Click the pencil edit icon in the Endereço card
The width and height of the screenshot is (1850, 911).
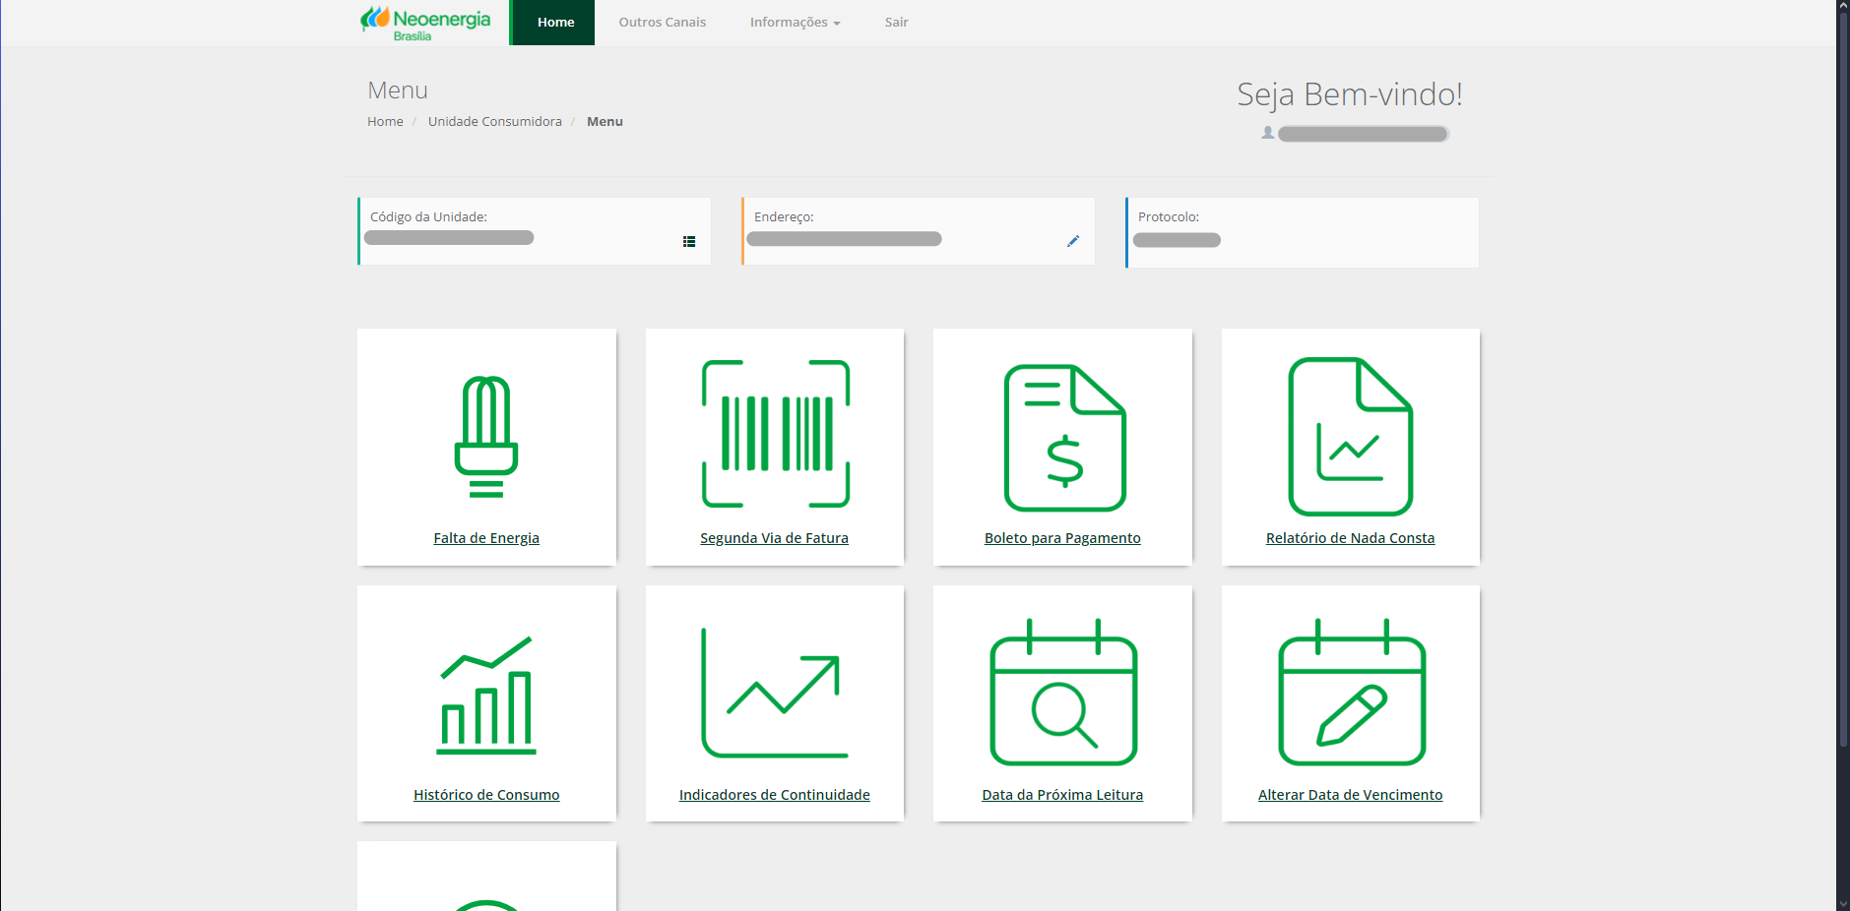tap(1073, 241)
